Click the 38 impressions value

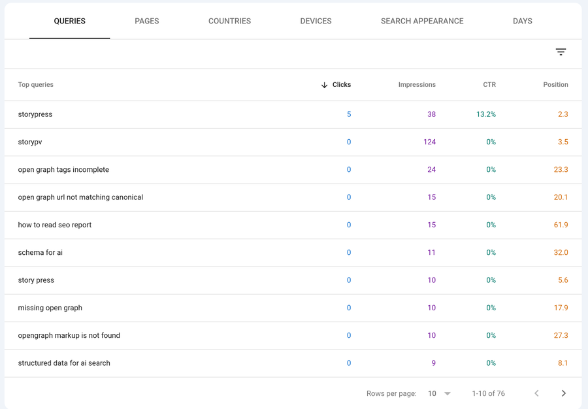[x=432, y=114]
